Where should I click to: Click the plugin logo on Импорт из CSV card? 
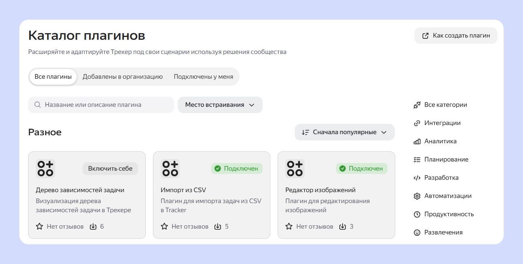point(170,168)
